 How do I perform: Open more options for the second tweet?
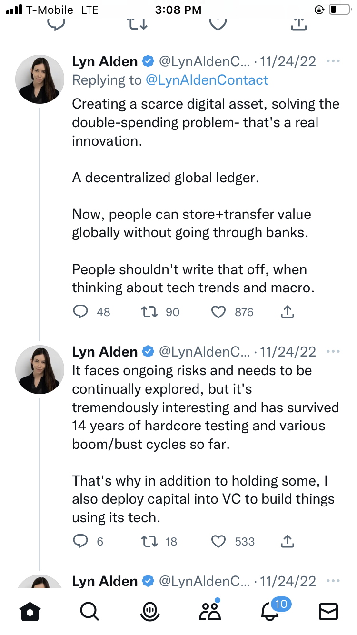333,352
